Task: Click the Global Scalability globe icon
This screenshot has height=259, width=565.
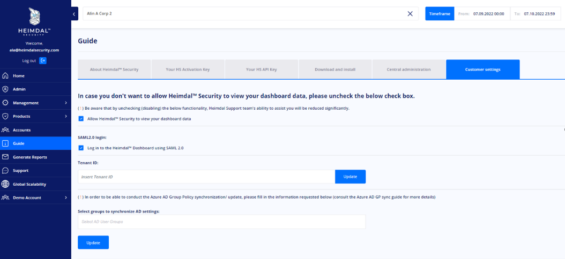Action: click(5, 184)
